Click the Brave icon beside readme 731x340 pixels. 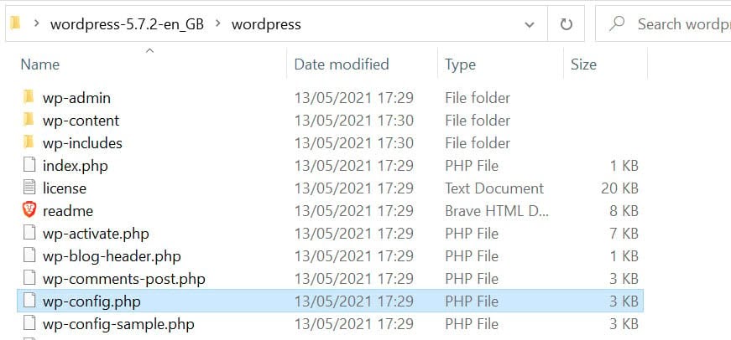(29, 210)
